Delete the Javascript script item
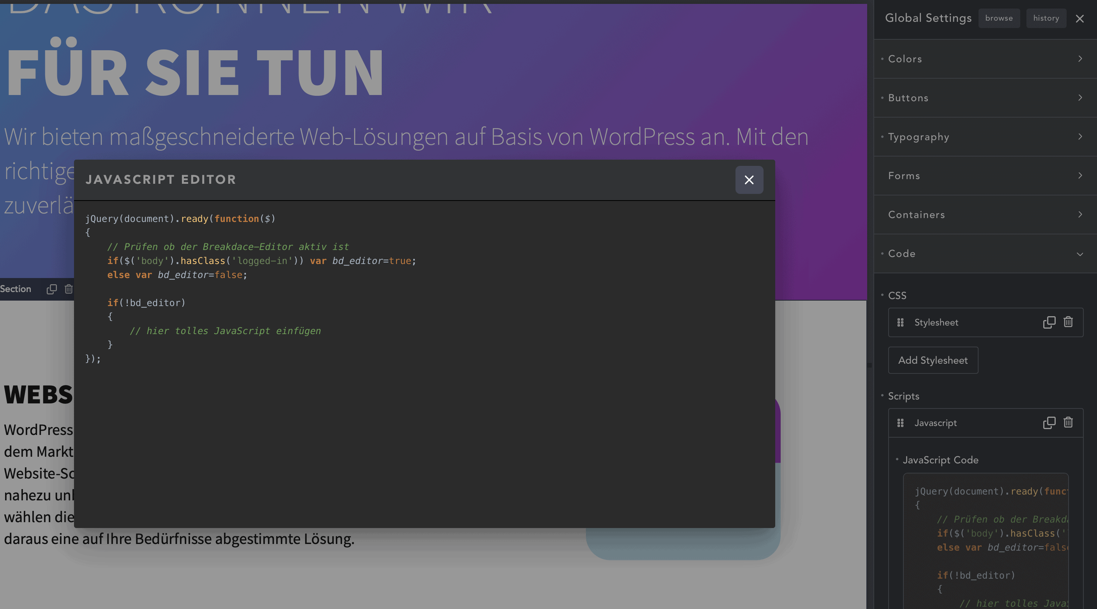The image size is (1097, 609). click(1068, 422)
